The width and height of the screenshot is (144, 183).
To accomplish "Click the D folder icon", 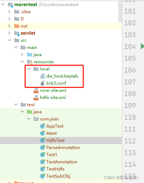I will [x=17, y=19].
